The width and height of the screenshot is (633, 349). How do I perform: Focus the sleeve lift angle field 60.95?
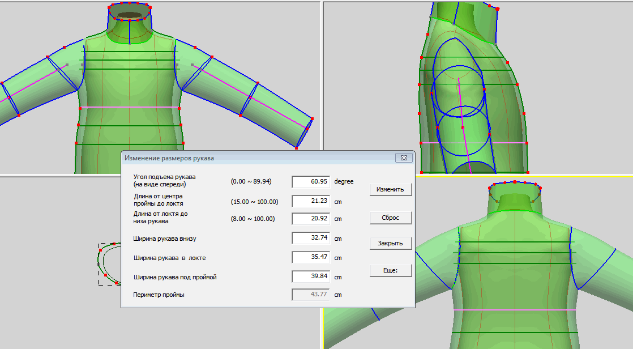[x=310, y=181]
